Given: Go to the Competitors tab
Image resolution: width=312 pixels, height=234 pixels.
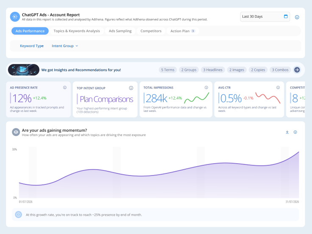Looking at the screenshot, I should (x=151, y=31).
